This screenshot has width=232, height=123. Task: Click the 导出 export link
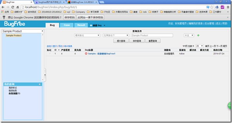tap(61, 46)
